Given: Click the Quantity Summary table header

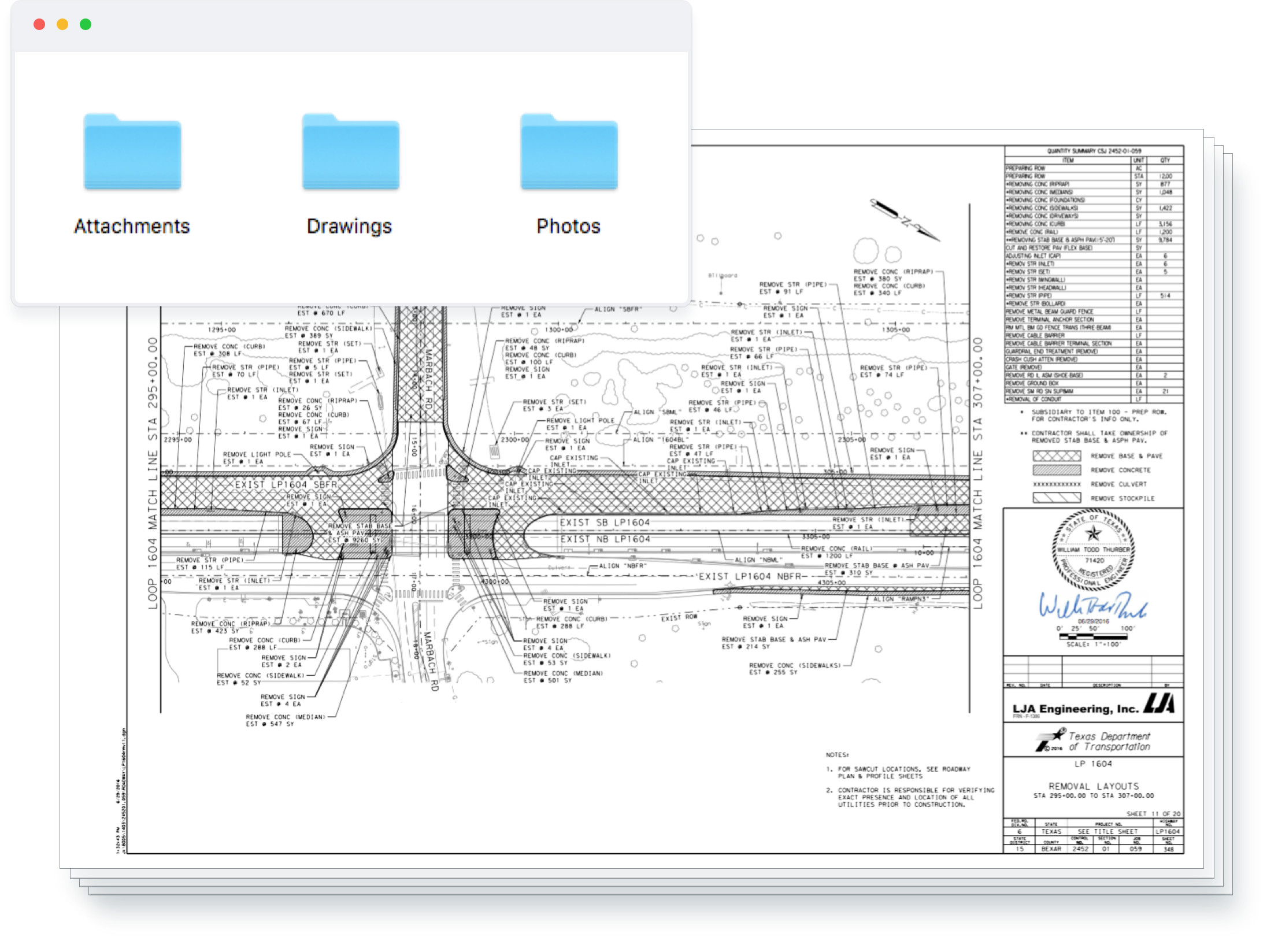Looking at the screenshot, I should 1094,151.
